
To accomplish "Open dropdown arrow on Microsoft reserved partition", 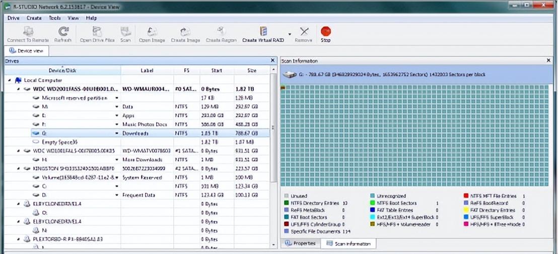I will coord(117,98).
